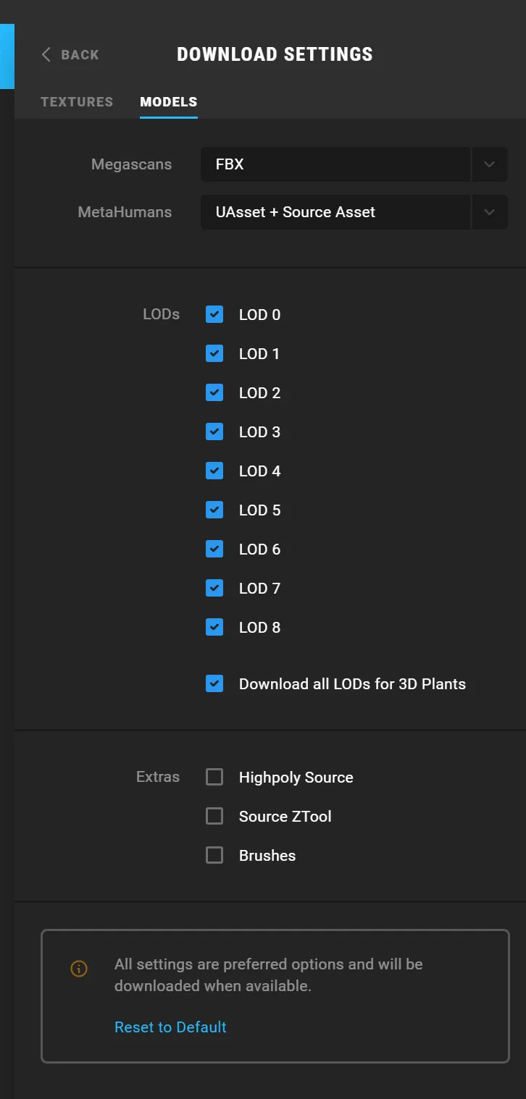Enable the Highpoly Source checkbox
Viewport: 526px width, 1099px height.
tap(214, 777)
